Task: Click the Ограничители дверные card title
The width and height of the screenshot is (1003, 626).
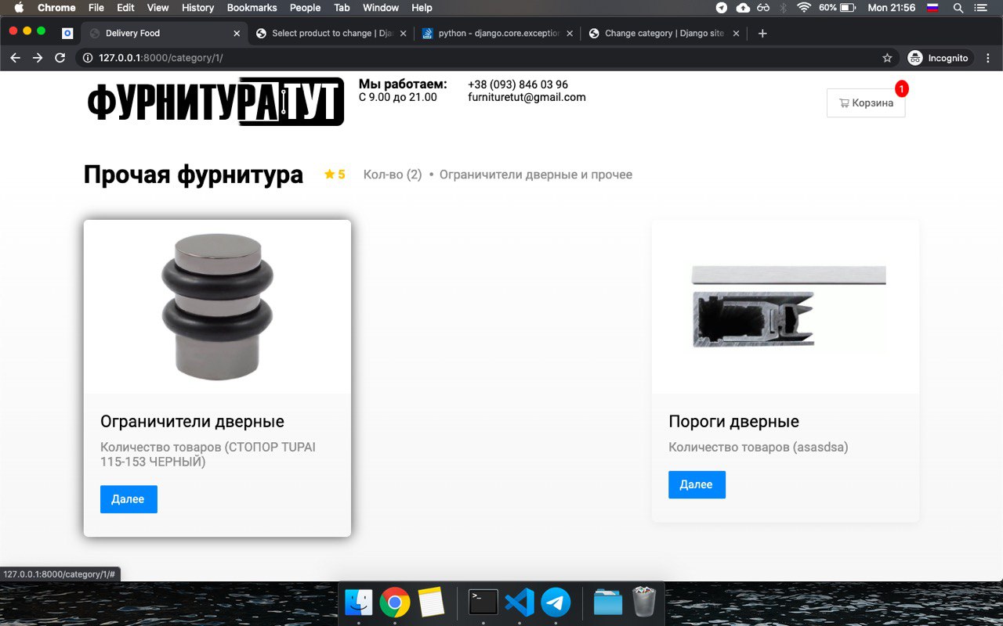Action: (192, 422)
